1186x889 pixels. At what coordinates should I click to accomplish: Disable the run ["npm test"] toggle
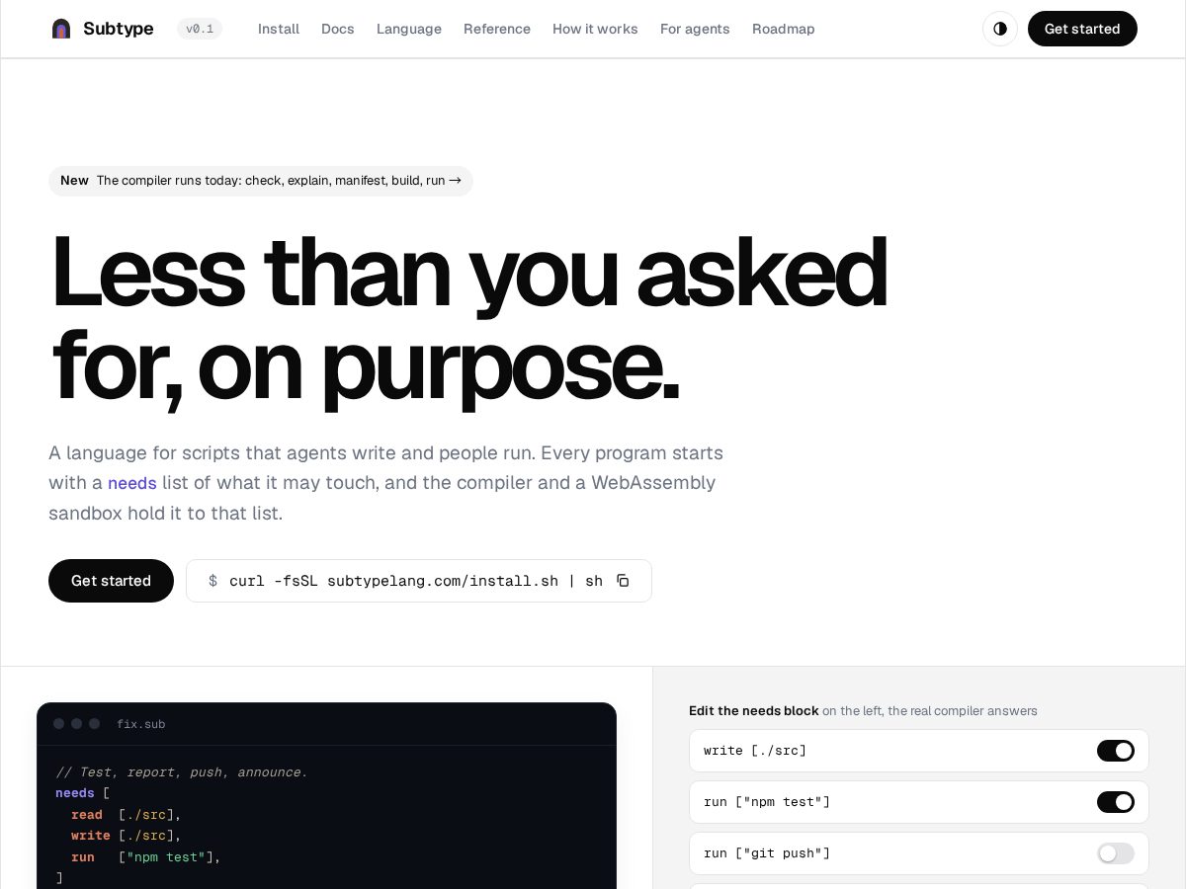point(1116,802)
